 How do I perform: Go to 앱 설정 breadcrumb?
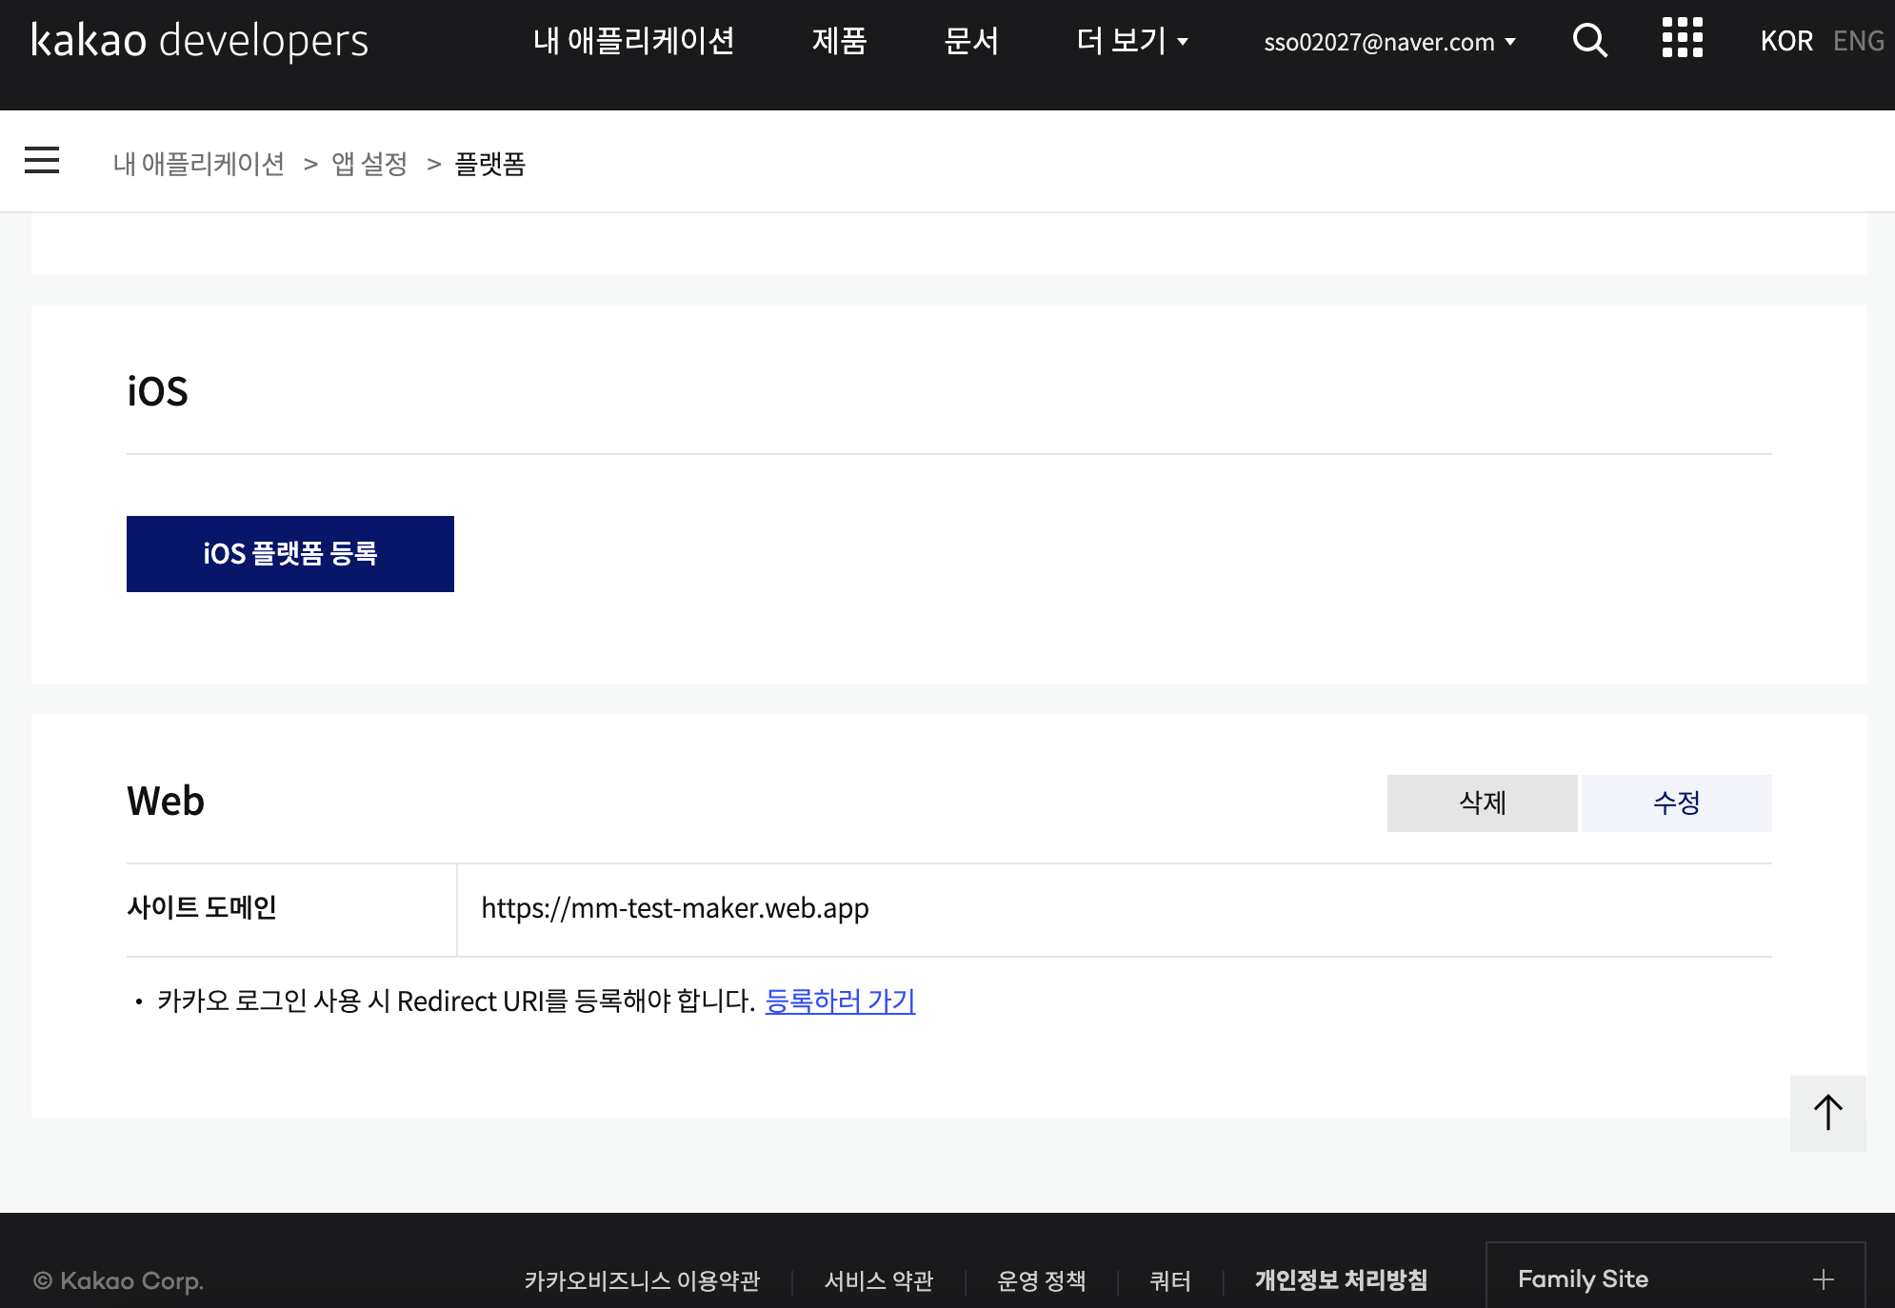[x=369, y=164]
